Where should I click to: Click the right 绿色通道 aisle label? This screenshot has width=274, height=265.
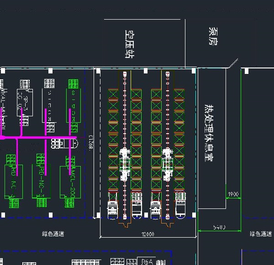tap(261, 234)
